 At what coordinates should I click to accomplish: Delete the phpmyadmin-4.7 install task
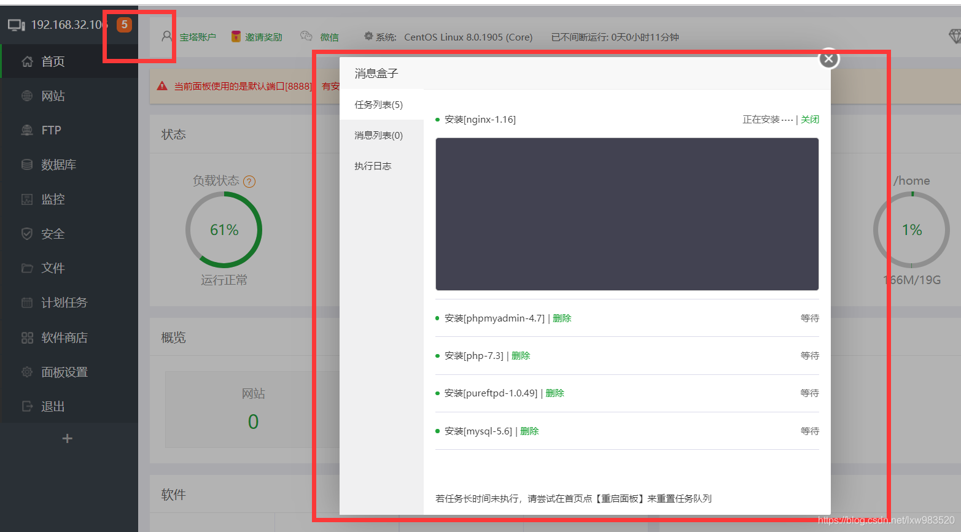(x=562, y=318)
